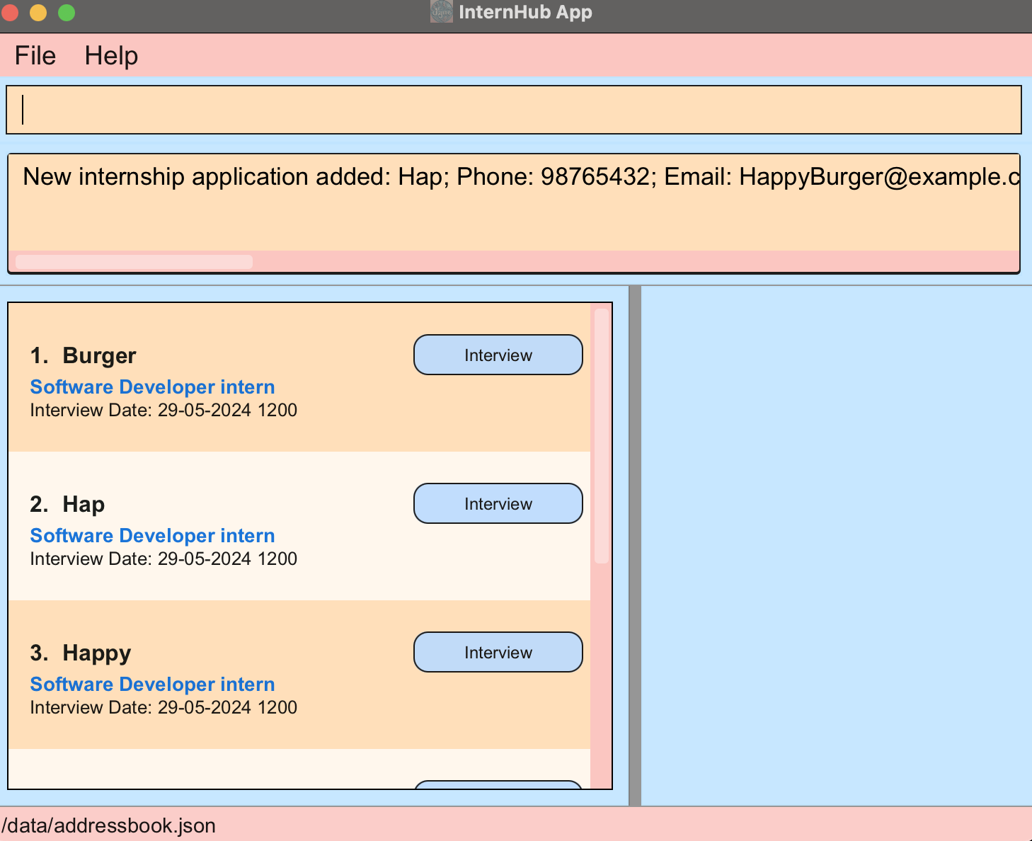Click the Interview button for Hap
This screenshot has height=841, width=1032.
tap(498, 503)
